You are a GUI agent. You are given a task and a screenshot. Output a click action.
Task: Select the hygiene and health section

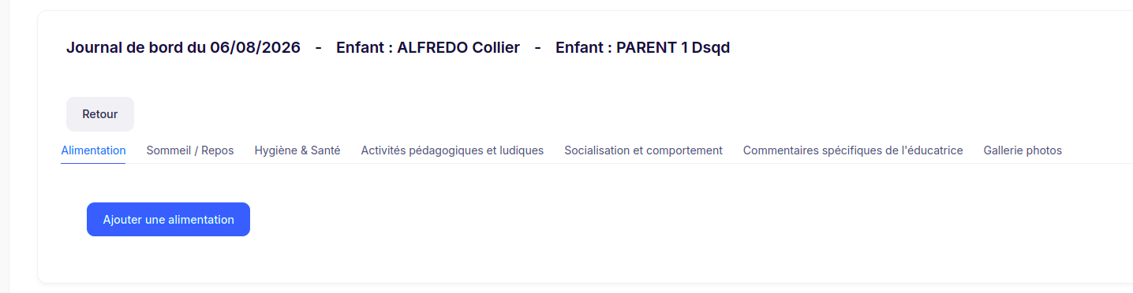click(297, 150)
